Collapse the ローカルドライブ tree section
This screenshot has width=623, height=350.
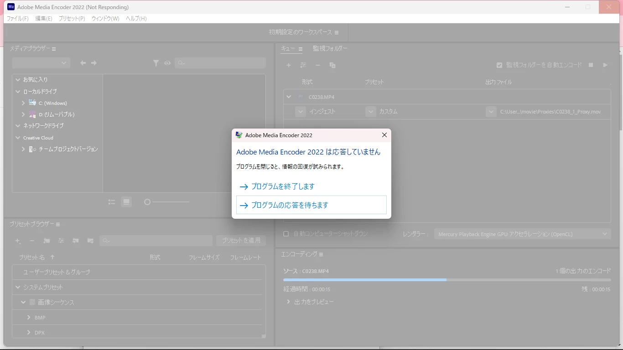[x=18, y=92]
